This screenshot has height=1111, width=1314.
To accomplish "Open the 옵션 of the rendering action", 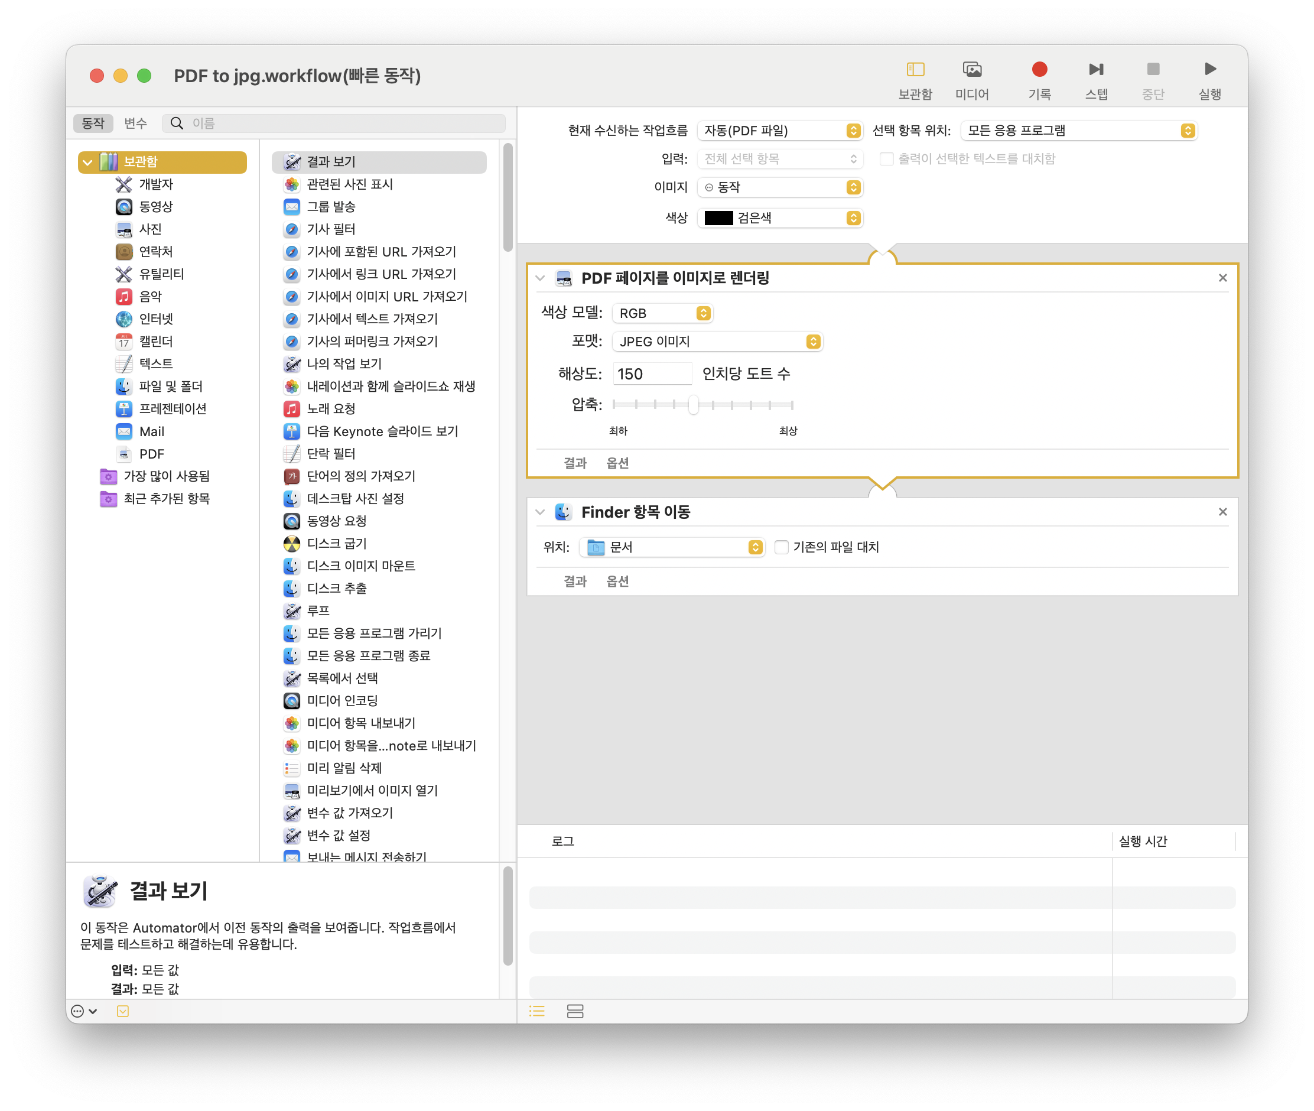I will (617, 462).
